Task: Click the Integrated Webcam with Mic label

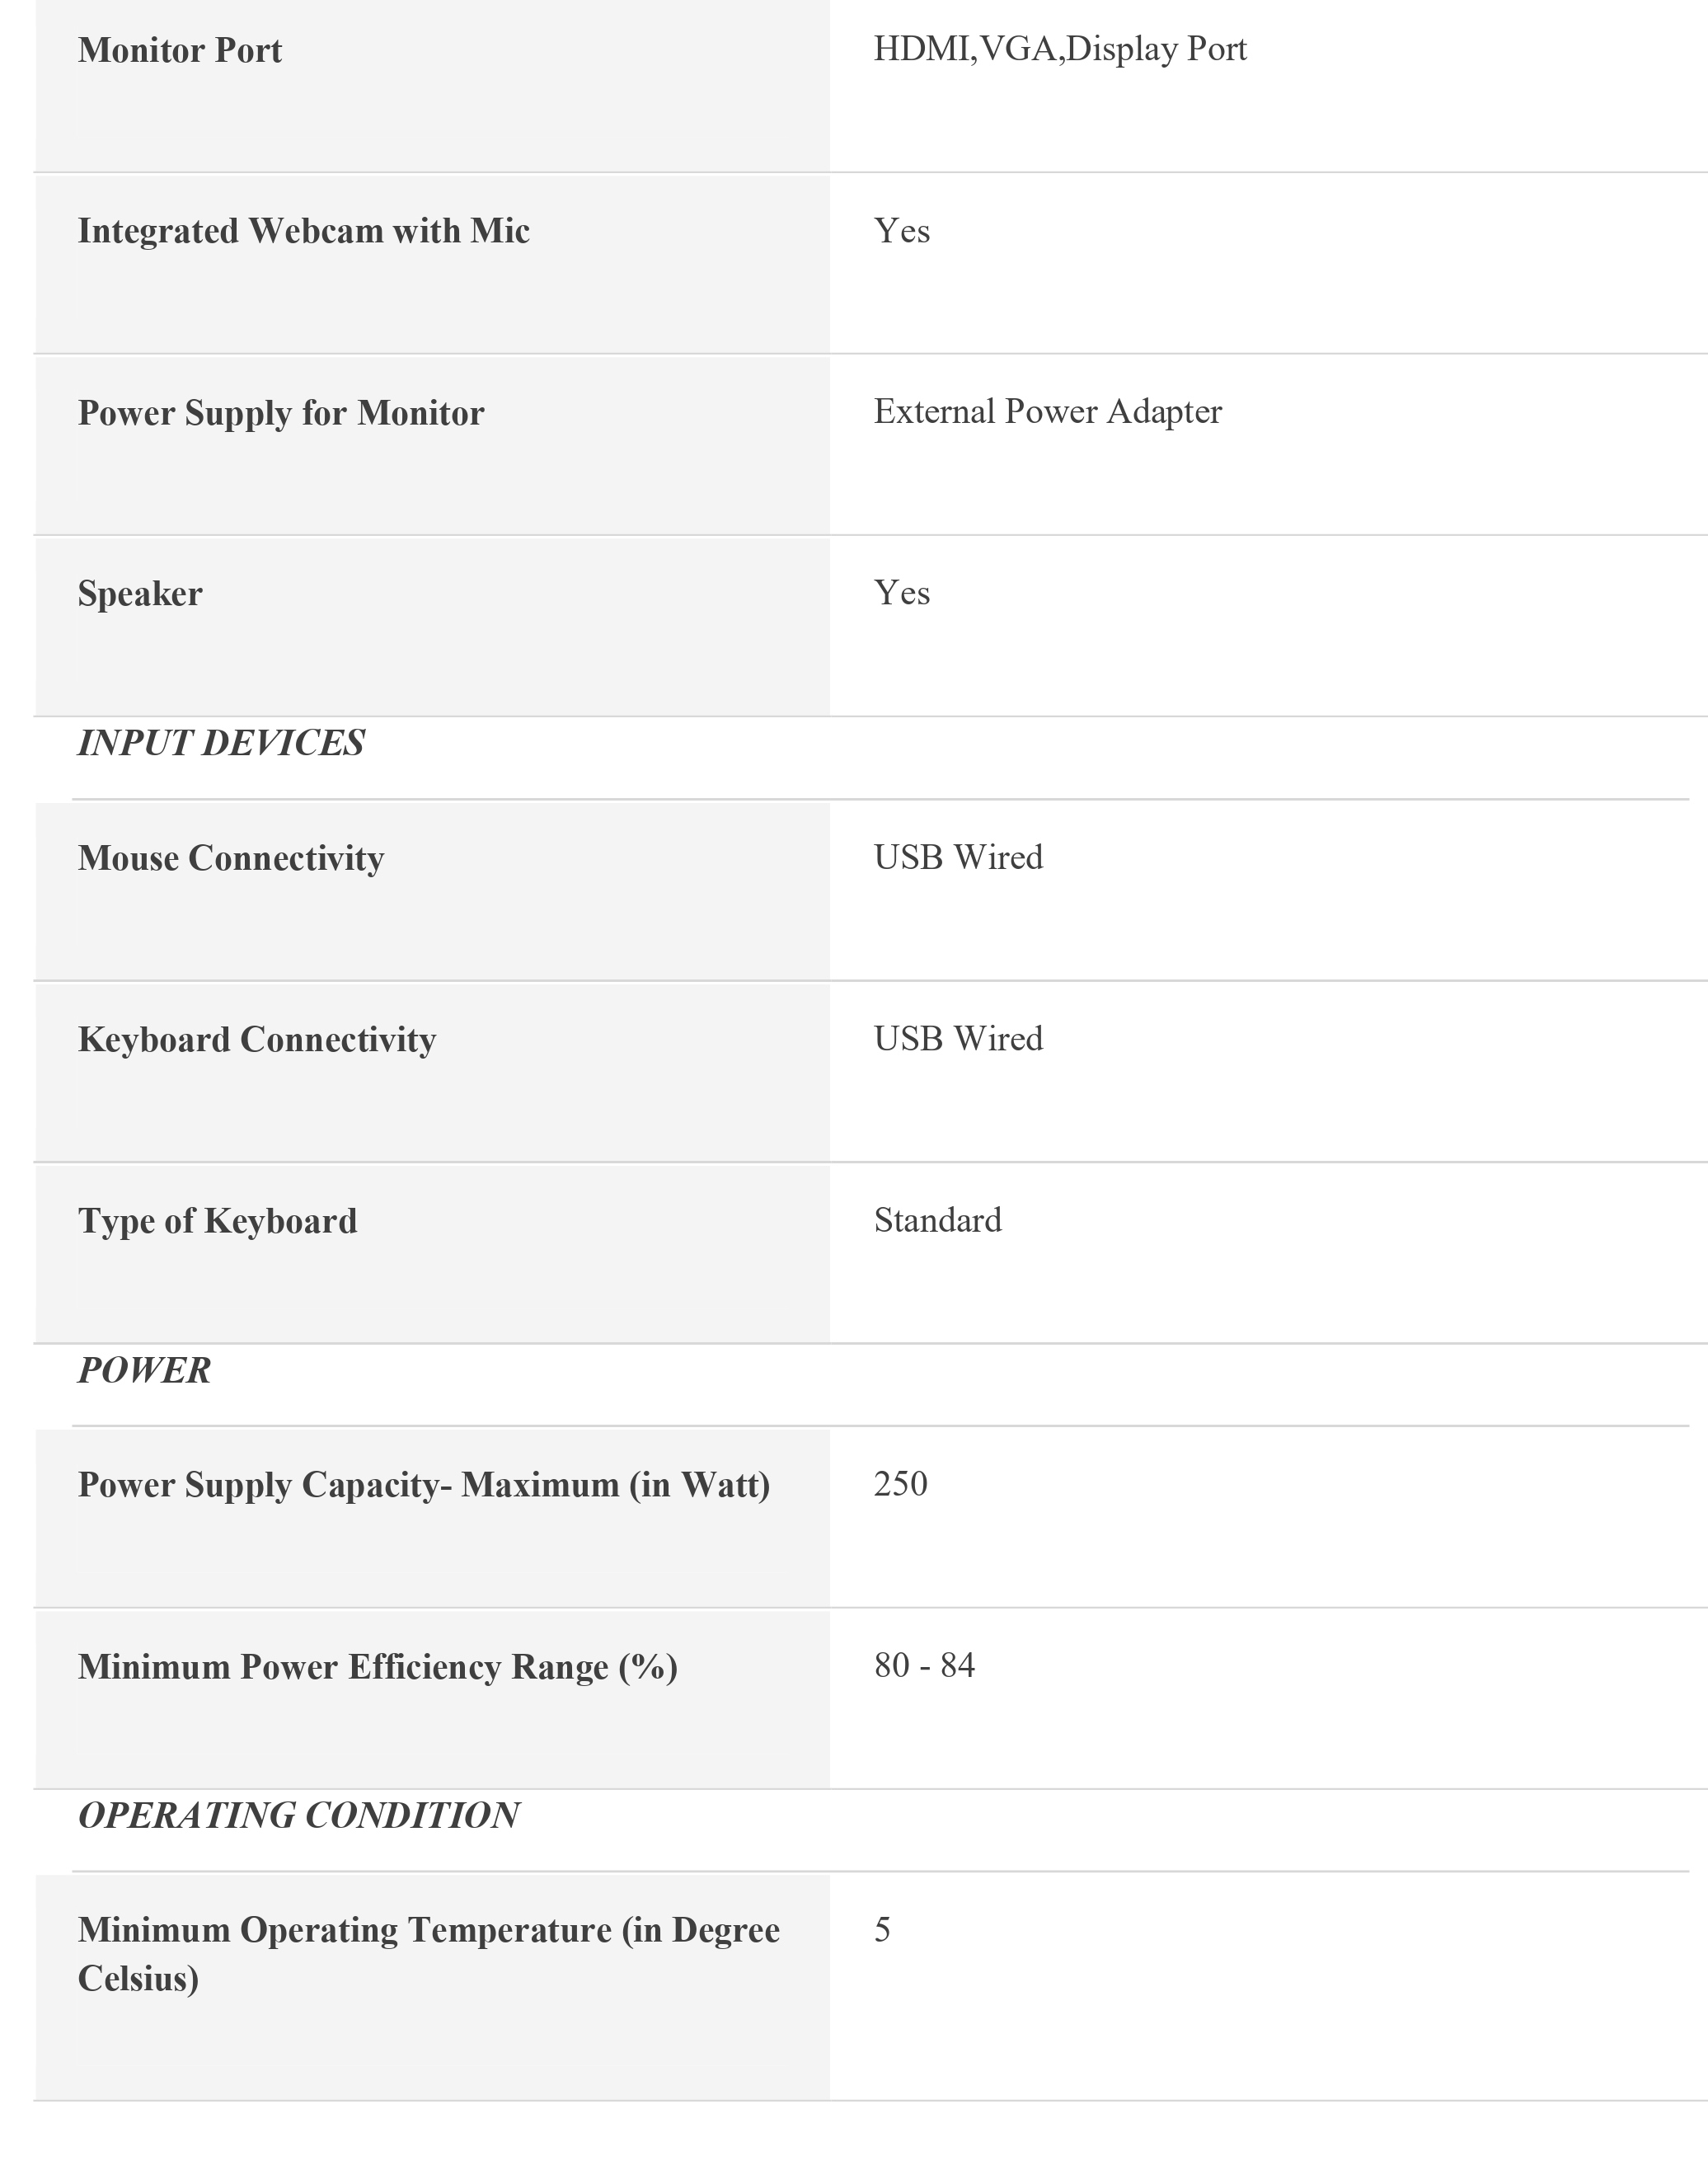Action: (304, 231)
